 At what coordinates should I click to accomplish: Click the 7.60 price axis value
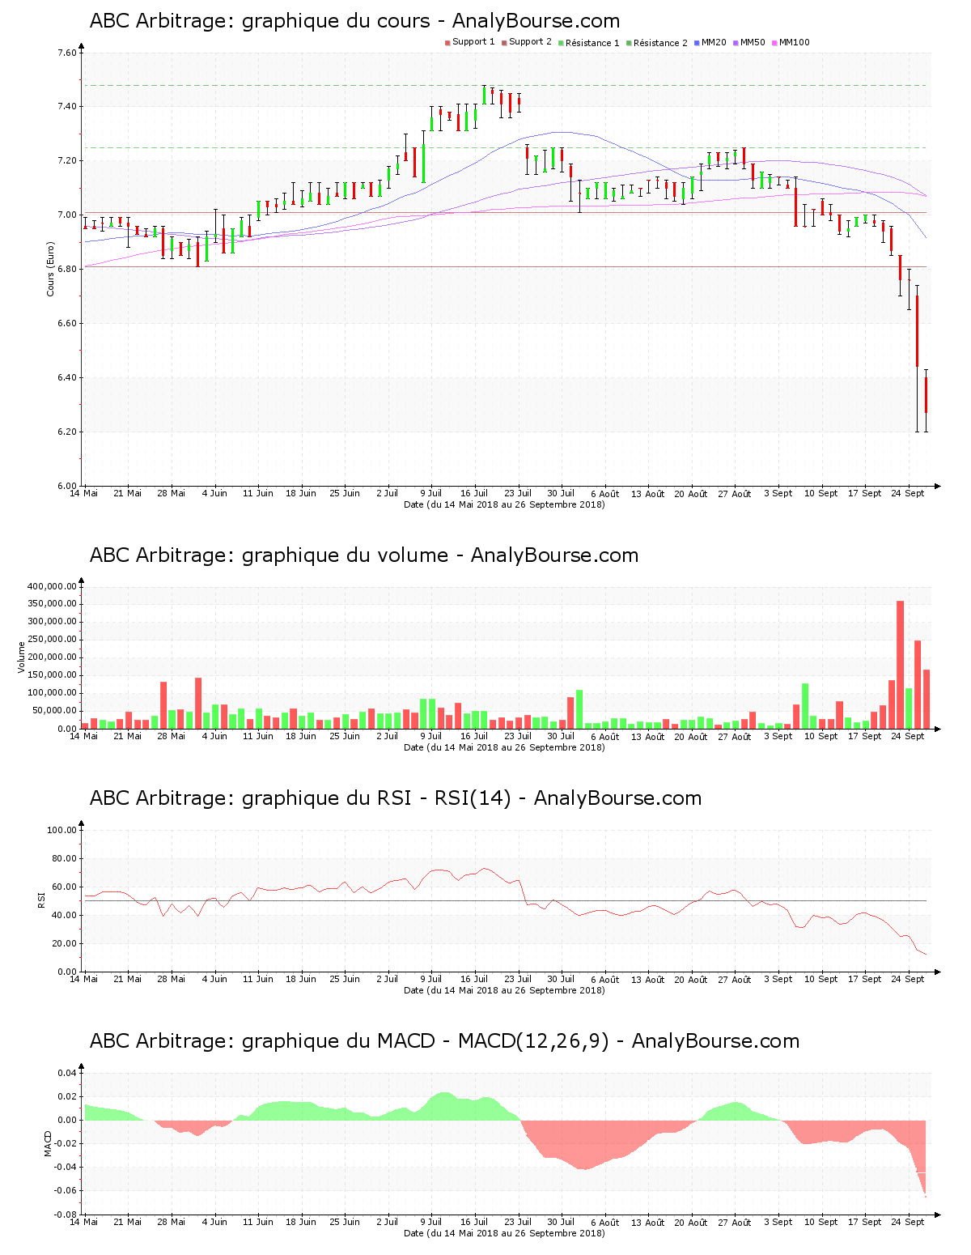[x=66, y=53]
